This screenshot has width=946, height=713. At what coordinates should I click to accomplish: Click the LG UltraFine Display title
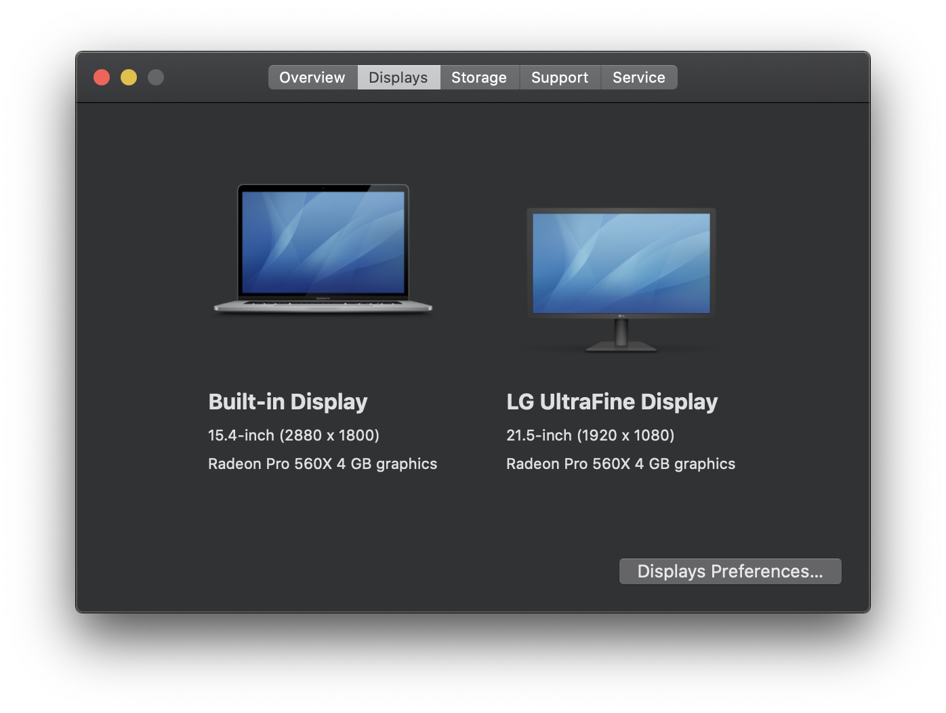(x=612, y=401)
